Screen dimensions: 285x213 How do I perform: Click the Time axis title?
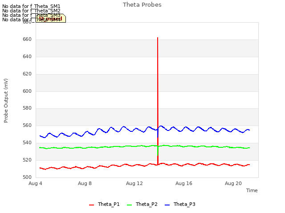[252, 190]
